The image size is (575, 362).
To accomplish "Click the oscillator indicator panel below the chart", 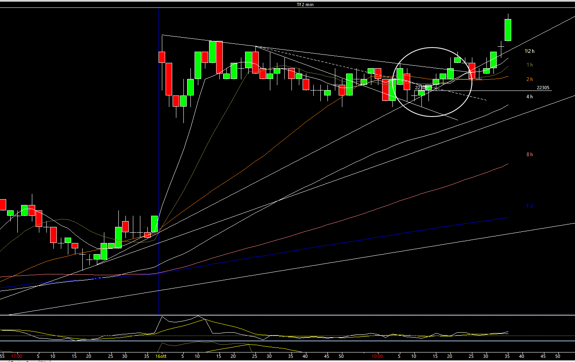I will 287,328.
